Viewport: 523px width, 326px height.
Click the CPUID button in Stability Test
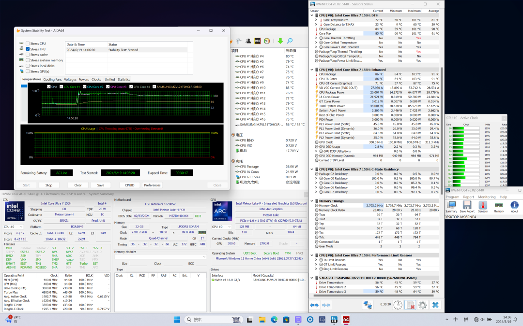click(x=129, y=185)
